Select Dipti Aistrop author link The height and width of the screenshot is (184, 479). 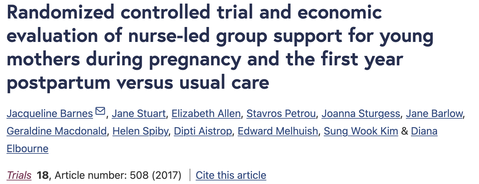(203, 131)
